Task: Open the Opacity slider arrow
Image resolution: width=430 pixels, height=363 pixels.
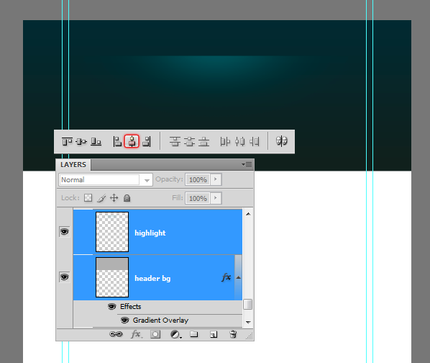Action: [216, 179]
